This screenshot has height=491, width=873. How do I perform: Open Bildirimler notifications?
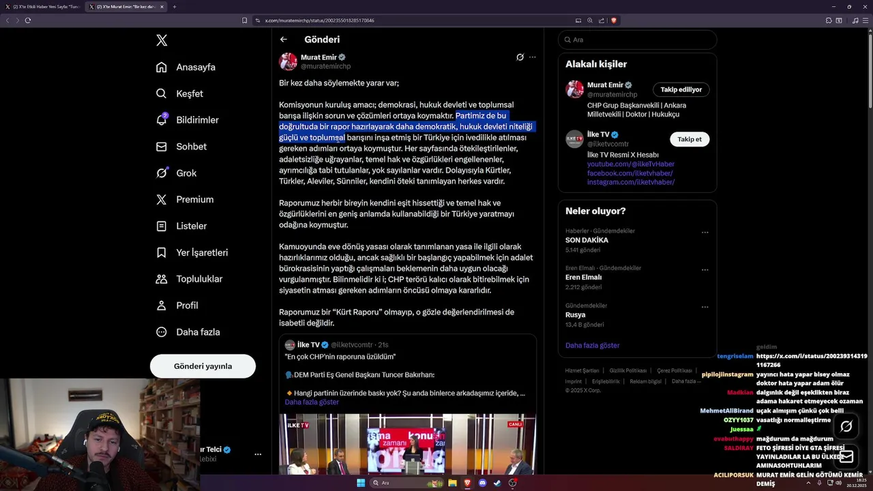coord(187,120)
